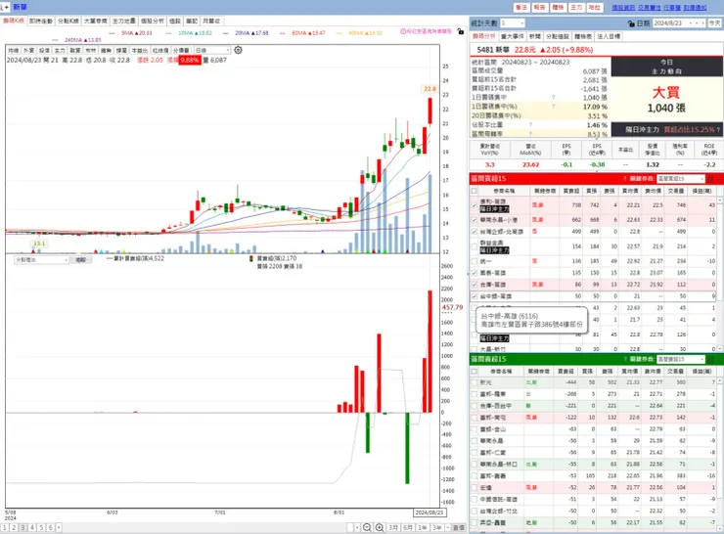Click the 追蹤 button beside 分點進出 dropdown
The image size is (724, 534).
tap(81, 260)
